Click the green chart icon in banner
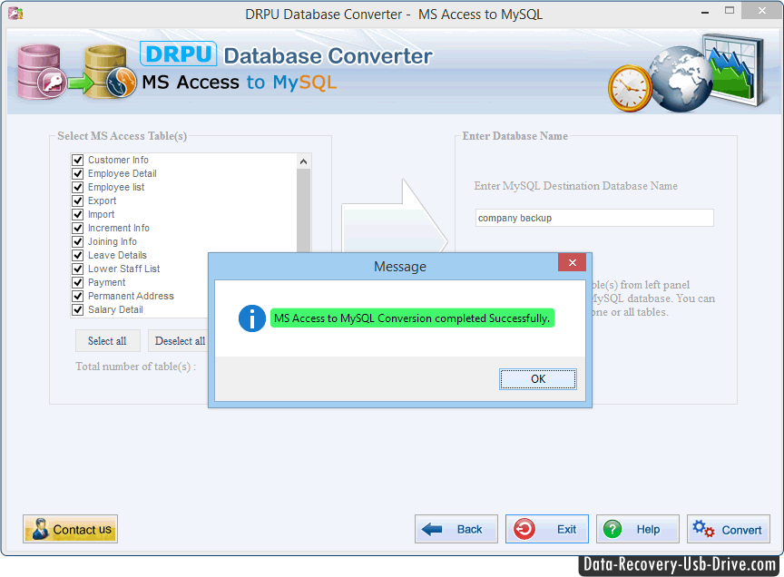The height and width of the screenshot is (577, 784). [x=734, y=69]
